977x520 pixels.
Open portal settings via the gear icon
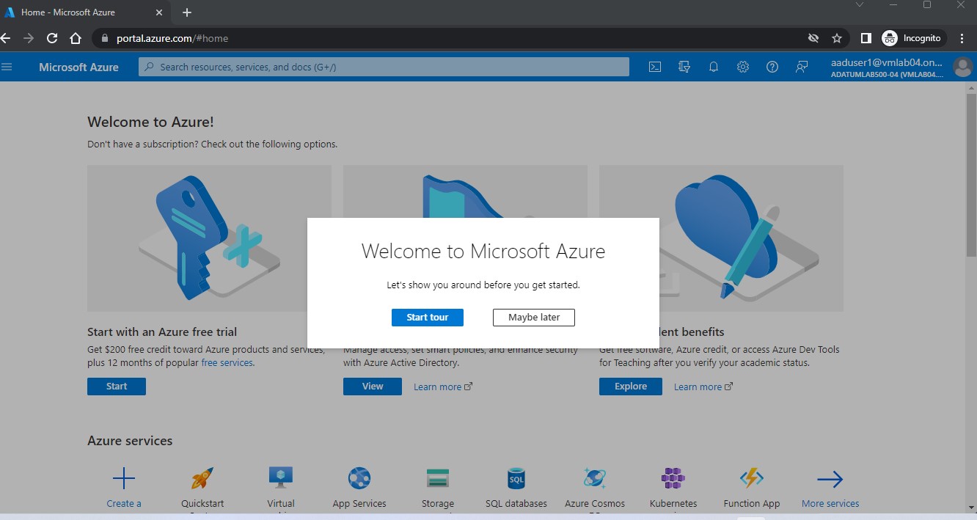pos(742,67)
